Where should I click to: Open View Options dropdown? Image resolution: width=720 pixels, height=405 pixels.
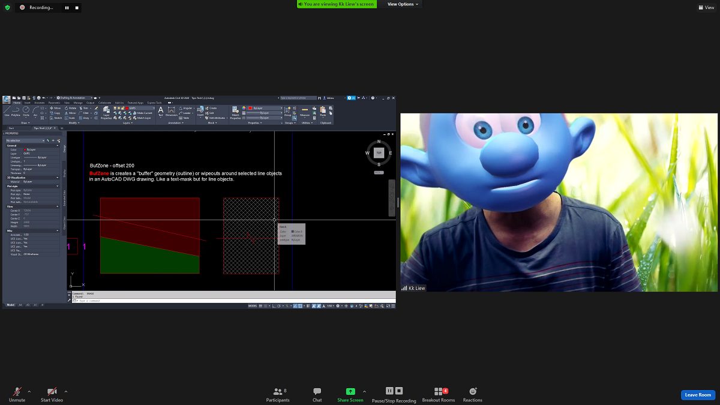(403, 4)
